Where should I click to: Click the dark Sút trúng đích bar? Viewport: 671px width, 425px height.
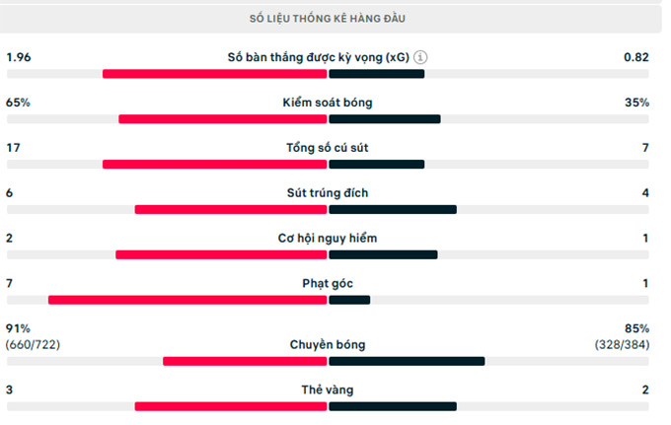pyautogui.click(x=393, y=209)
